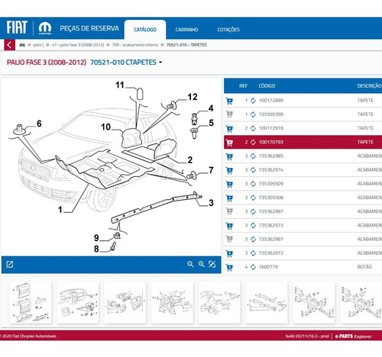Open diagram in new window icon
The image size is (382, 357).
(x=10, y=265)
